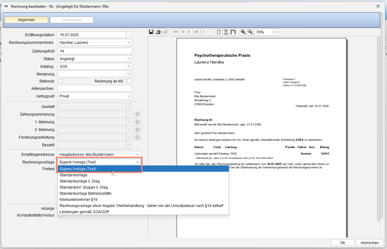Choose the template without Heilbehandlung note
387x249 pixels.
143,206
